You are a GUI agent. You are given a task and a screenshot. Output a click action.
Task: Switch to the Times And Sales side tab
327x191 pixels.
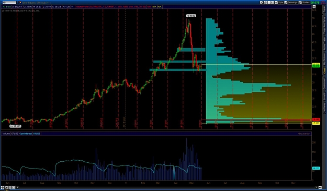[324, 25]
